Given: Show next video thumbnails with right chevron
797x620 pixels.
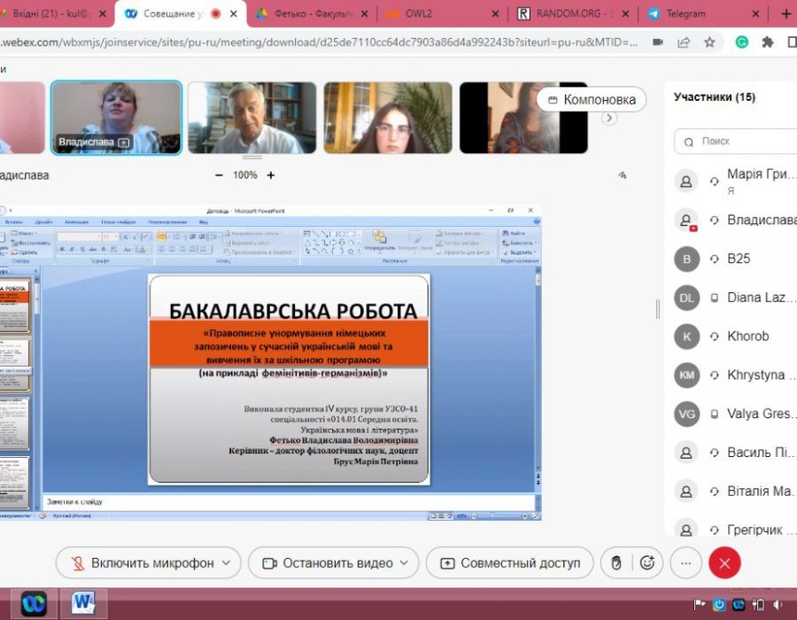Looking at the screenshot, I should pyautogui.click(x=608, y=118).
